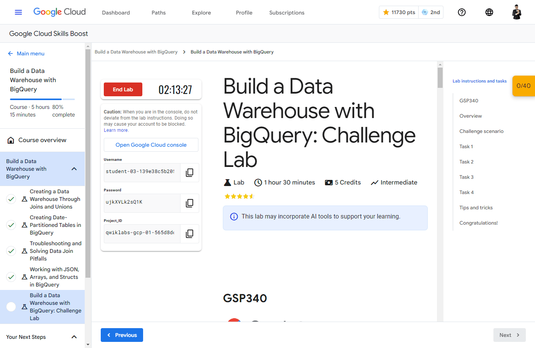
Task: Click the Project_ID field value
Action: tap(142, 234)
